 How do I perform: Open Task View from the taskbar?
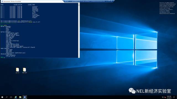coord(11,97)
